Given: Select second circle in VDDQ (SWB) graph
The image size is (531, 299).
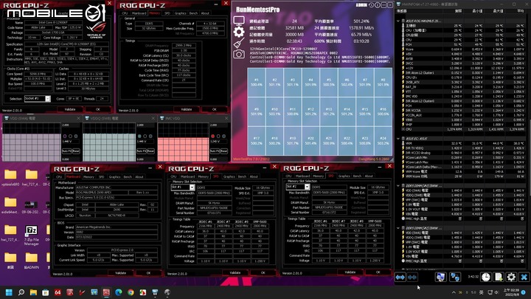Looking at the screenshot, I should [145, 137].
